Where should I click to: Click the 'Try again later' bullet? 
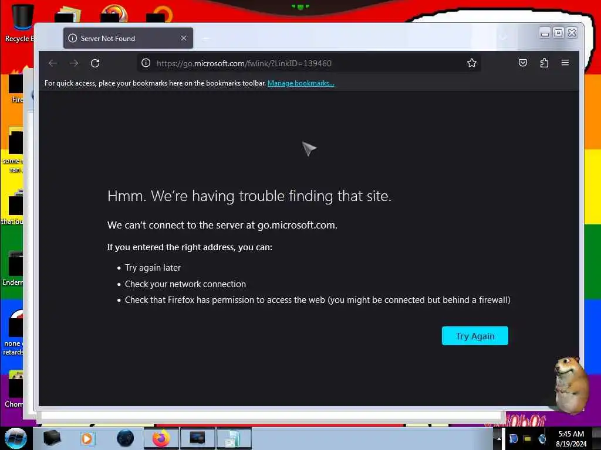153,268
